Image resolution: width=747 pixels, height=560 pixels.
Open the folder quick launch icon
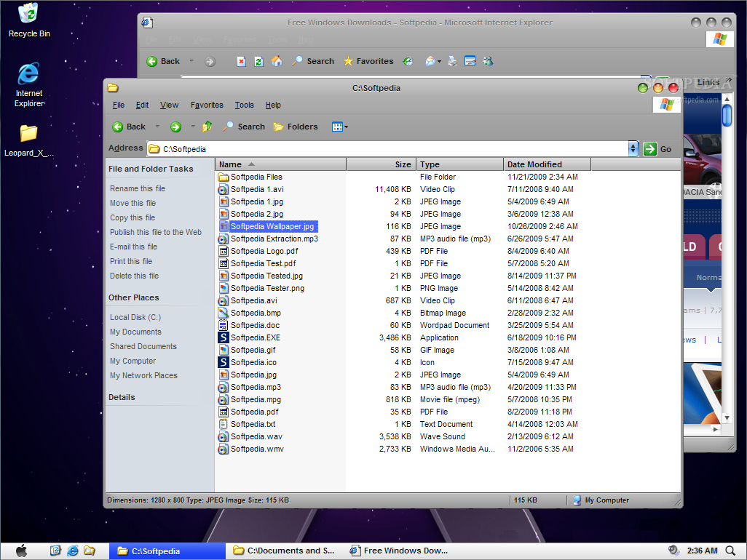90,551
